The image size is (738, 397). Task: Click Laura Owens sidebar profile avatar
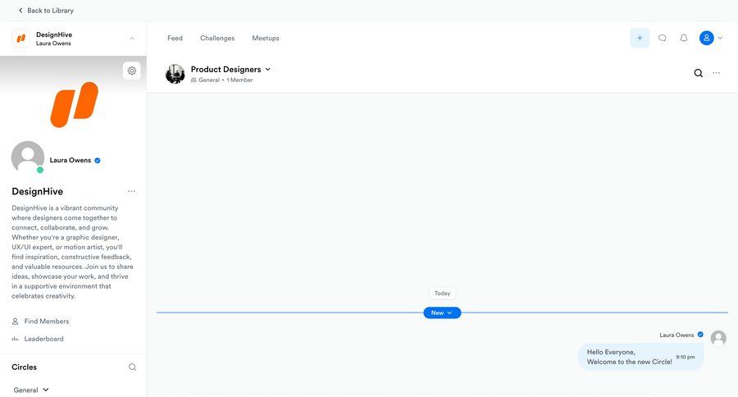pyautogui.click(x=28, y=157)
